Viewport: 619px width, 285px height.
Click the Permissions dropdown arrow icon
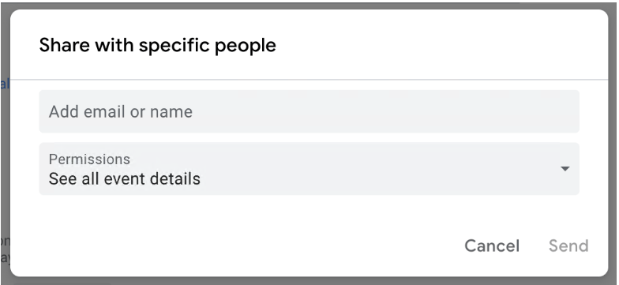click(x=565, y=169)
